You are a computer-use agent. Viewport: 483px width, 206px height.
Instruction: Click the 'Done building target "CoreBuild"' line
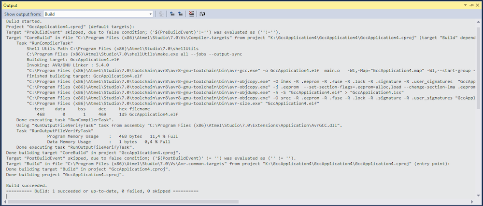pyautogui.click(x=93, y=153)
